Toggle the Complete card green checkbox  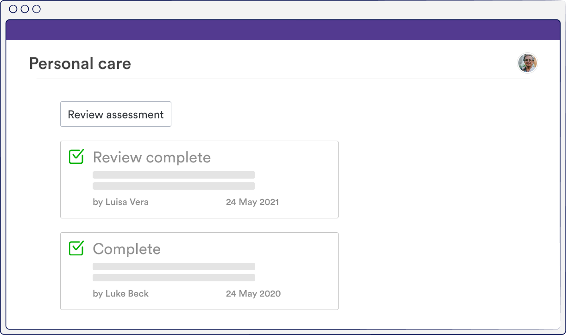coord(76,248)
